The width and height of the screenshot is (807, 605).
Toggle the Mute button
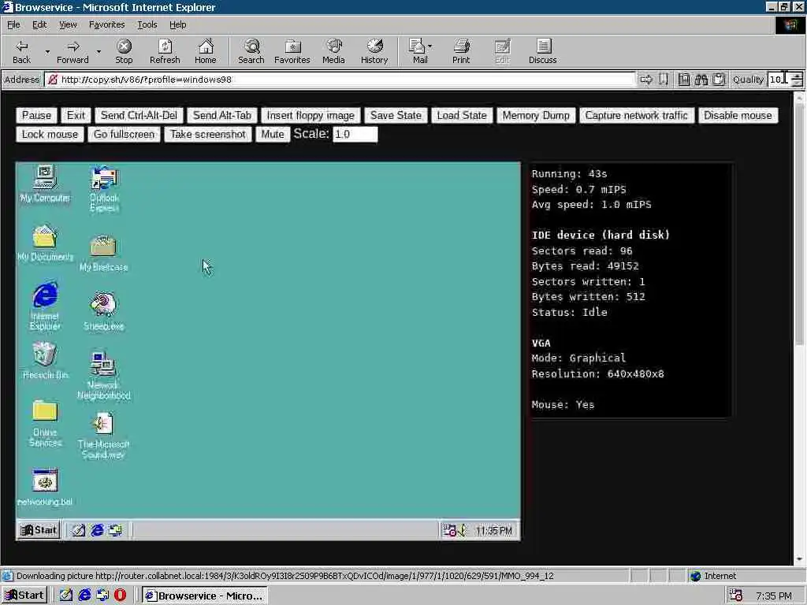(272, 134)
